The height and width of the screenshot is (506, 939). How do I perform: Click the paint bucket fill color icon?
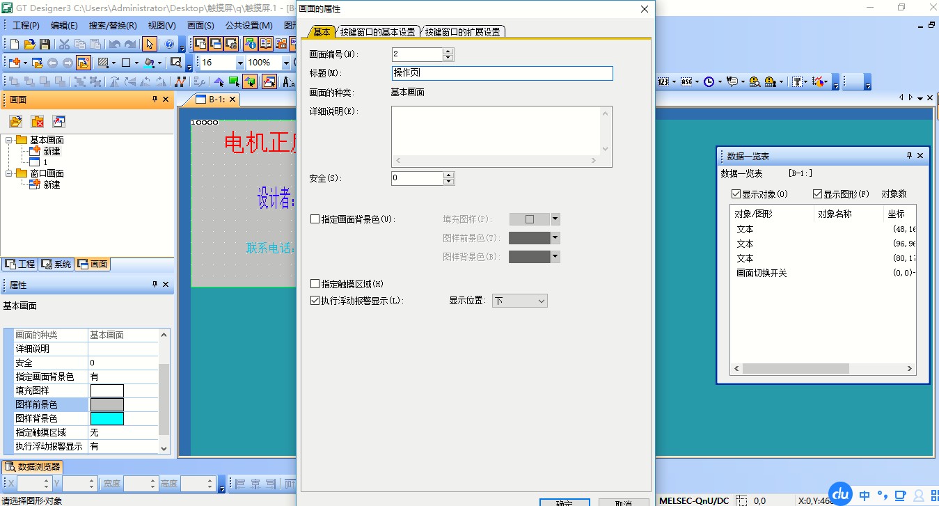[x=148, y=63]
